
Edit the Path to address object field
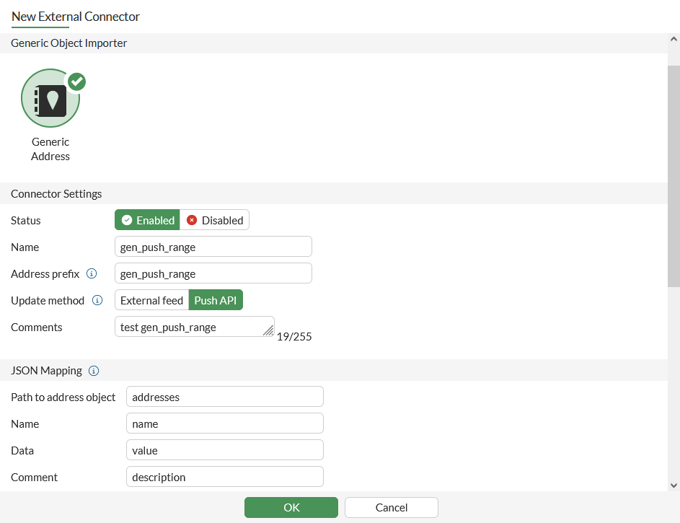coord(225,397)
